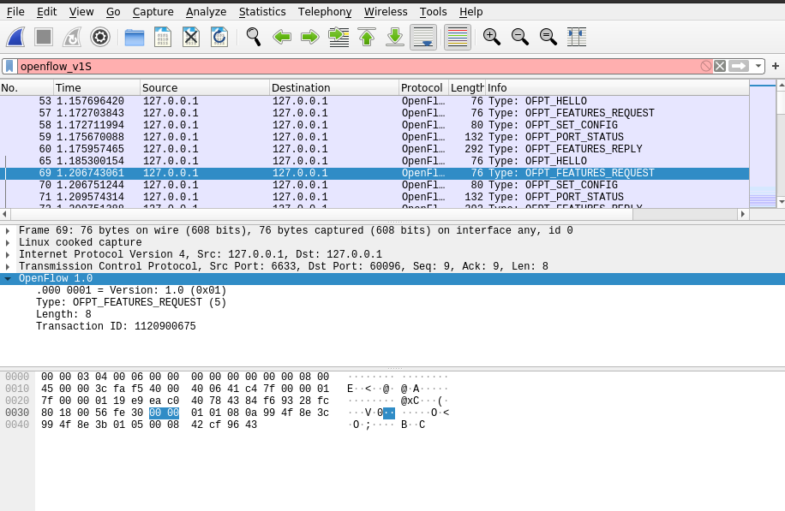Open the View menu
This screenshot has height=511, width=785.
pyautogui.click(x=81, y=11)
